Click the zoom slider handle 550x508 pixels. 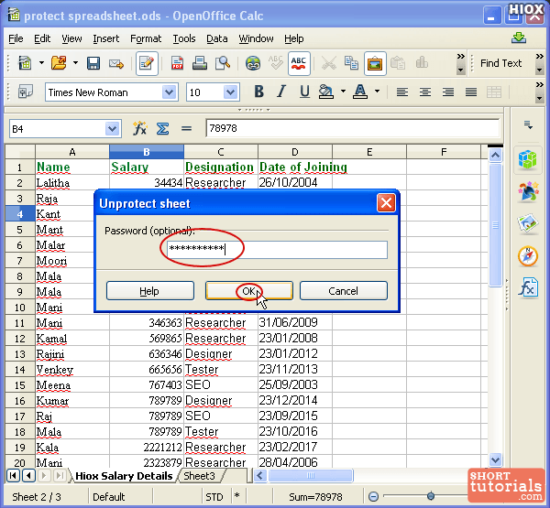(x=431, y=496)
